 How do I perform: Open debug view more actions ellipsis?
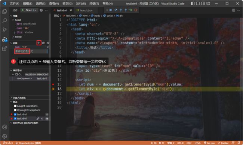point(46,10)
